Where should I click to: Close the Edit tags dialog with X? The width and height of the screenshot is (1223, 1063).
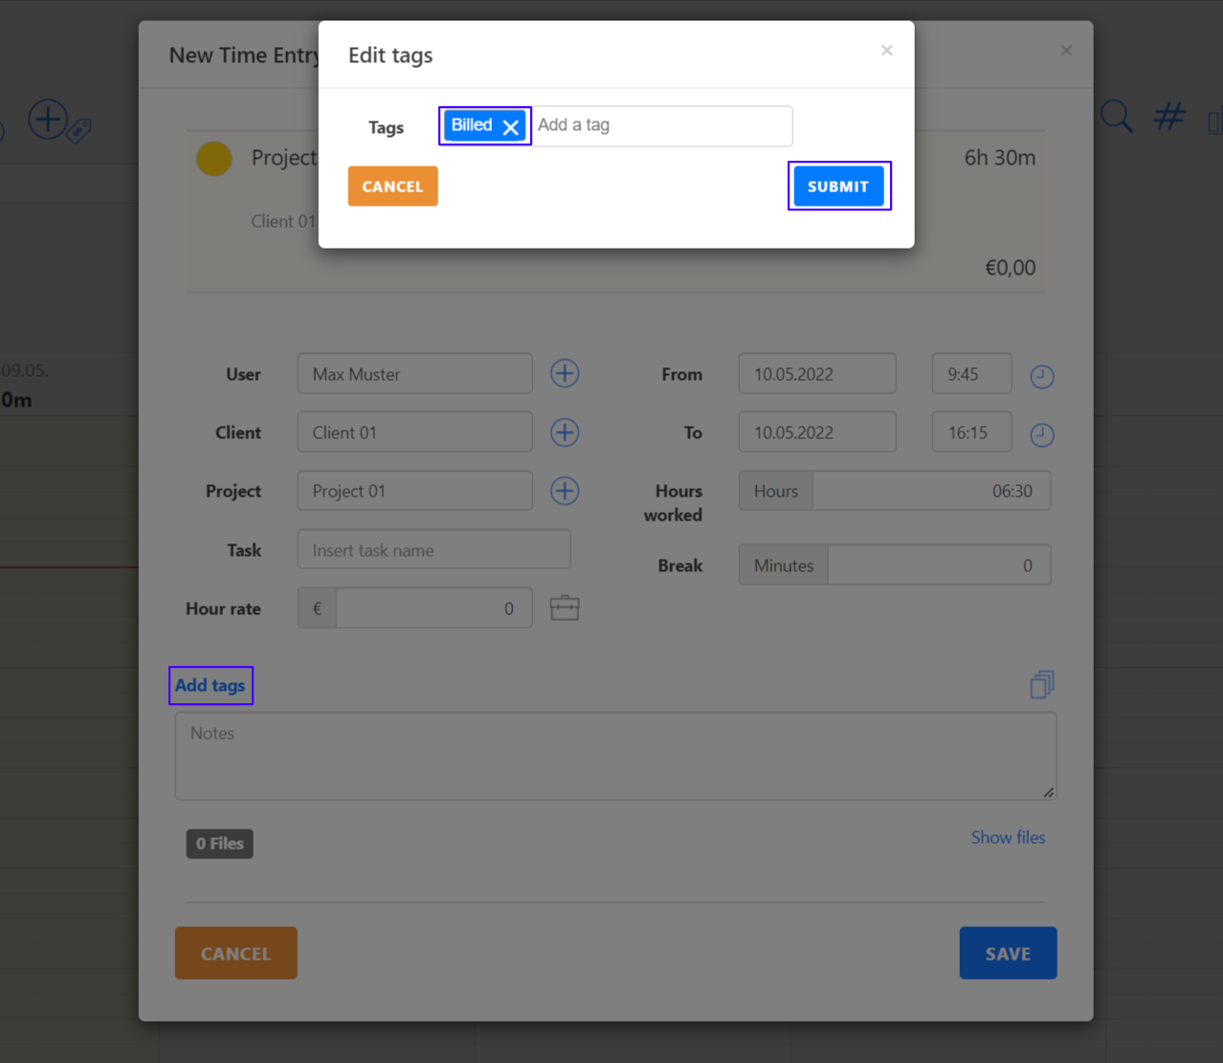[887, 50]
